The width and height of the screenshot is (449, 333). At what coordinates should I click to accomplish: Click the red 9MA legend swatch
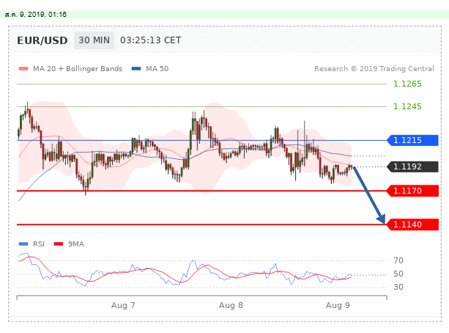(x=59, y=244)
